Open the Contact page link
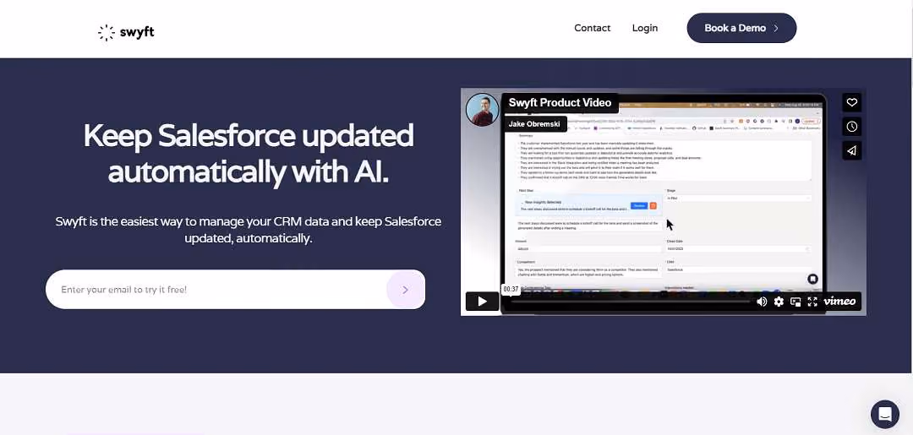 (x=592, y=28)
